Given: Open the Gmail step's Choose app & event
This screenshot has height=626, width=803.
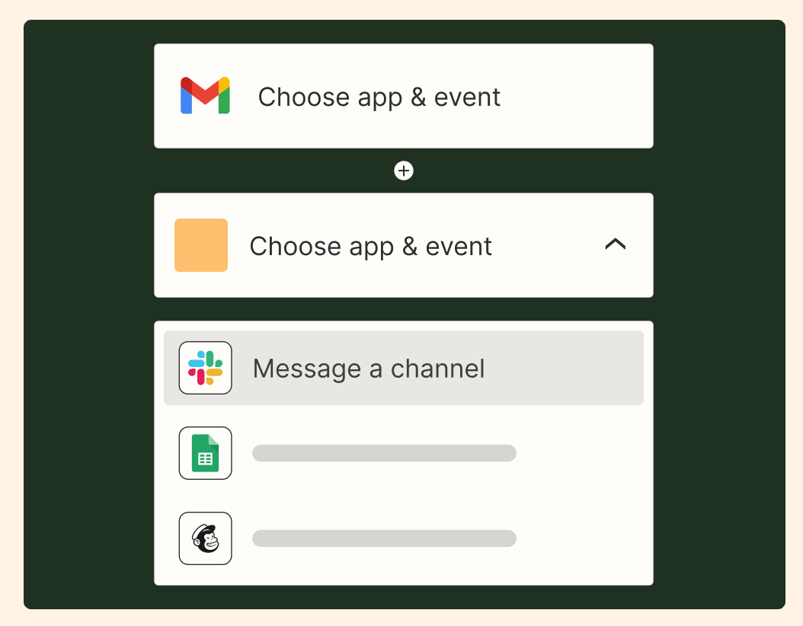Looking at the screenshot, I should 404,96.
